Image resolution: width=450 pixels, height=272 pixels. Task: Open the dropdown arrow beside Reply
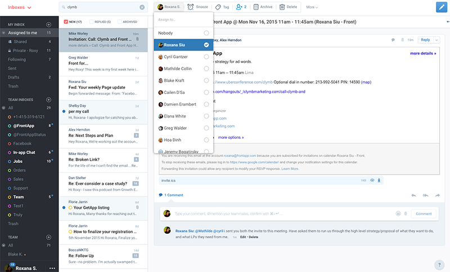pos(436,40)
